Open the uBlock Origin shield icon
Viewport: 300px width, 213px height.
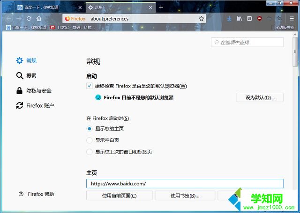[x=259, y=19]
